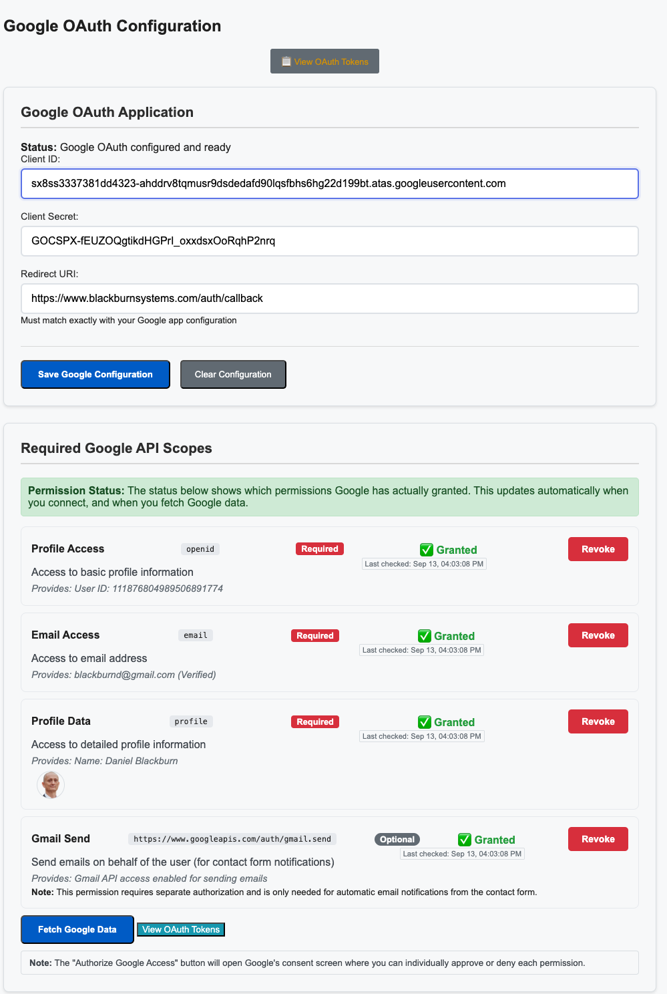Revoke the Gmail Send permission

[x=598, y=839]
